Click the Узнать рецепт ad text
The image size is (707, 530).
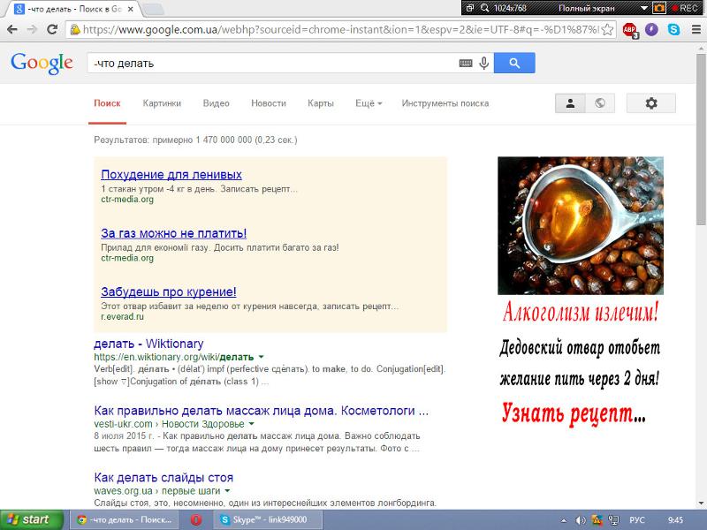pyautogui.click(x=574, y=413)
